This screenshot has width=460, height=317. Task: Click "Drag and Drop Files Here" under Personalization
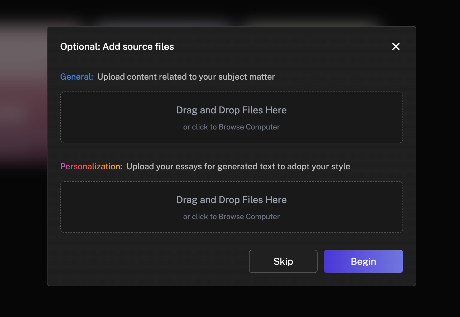[x=231, y=200]
